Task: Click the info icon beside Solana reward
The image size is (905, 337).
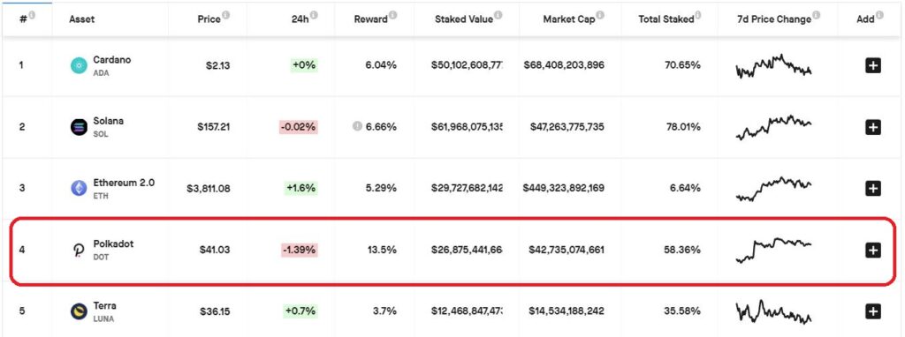Action: tap(357, 127)
